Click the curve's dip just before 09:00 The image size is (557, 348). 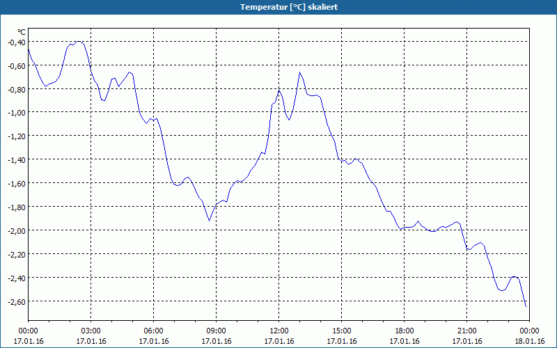click(209, 221)
